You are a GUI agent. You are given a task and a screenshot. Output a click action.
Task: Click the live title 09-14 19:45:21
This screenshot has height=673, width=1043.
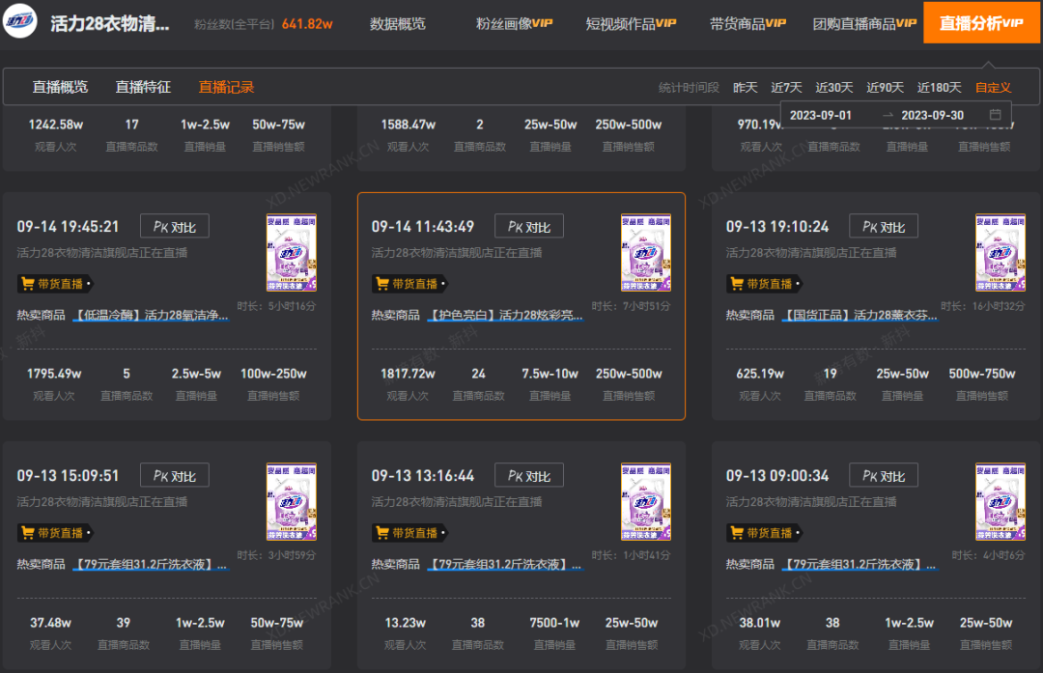point(68,227)
